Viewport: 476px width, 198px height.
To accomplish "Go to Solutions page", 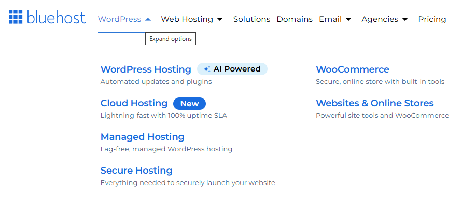I will tap(251, 19).
